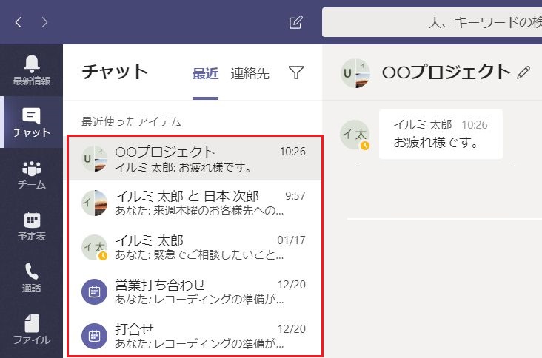Click the イルミ 太郎 sender name in bubble

(423, 124)
